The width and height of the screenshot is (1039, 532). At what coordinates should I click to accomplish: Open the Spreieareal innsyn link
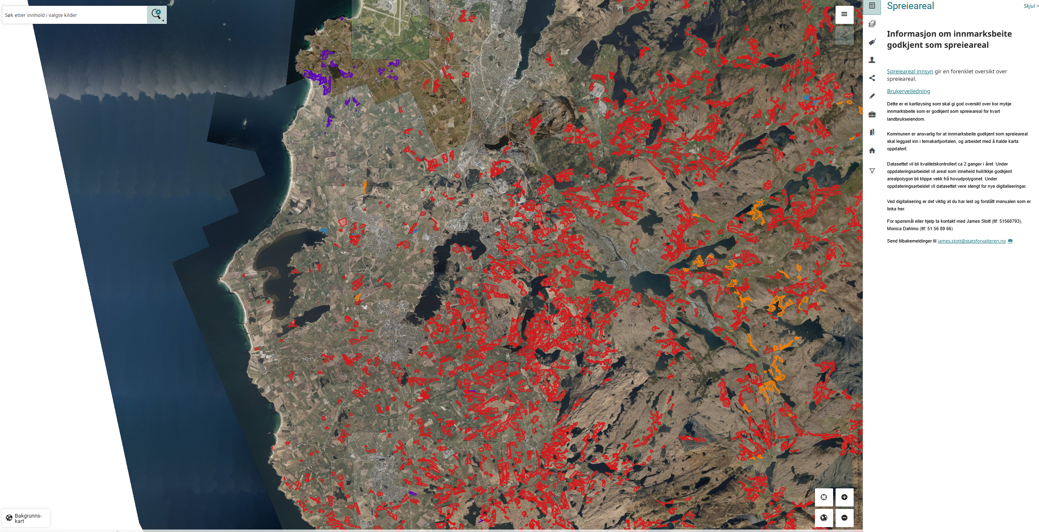910,72
